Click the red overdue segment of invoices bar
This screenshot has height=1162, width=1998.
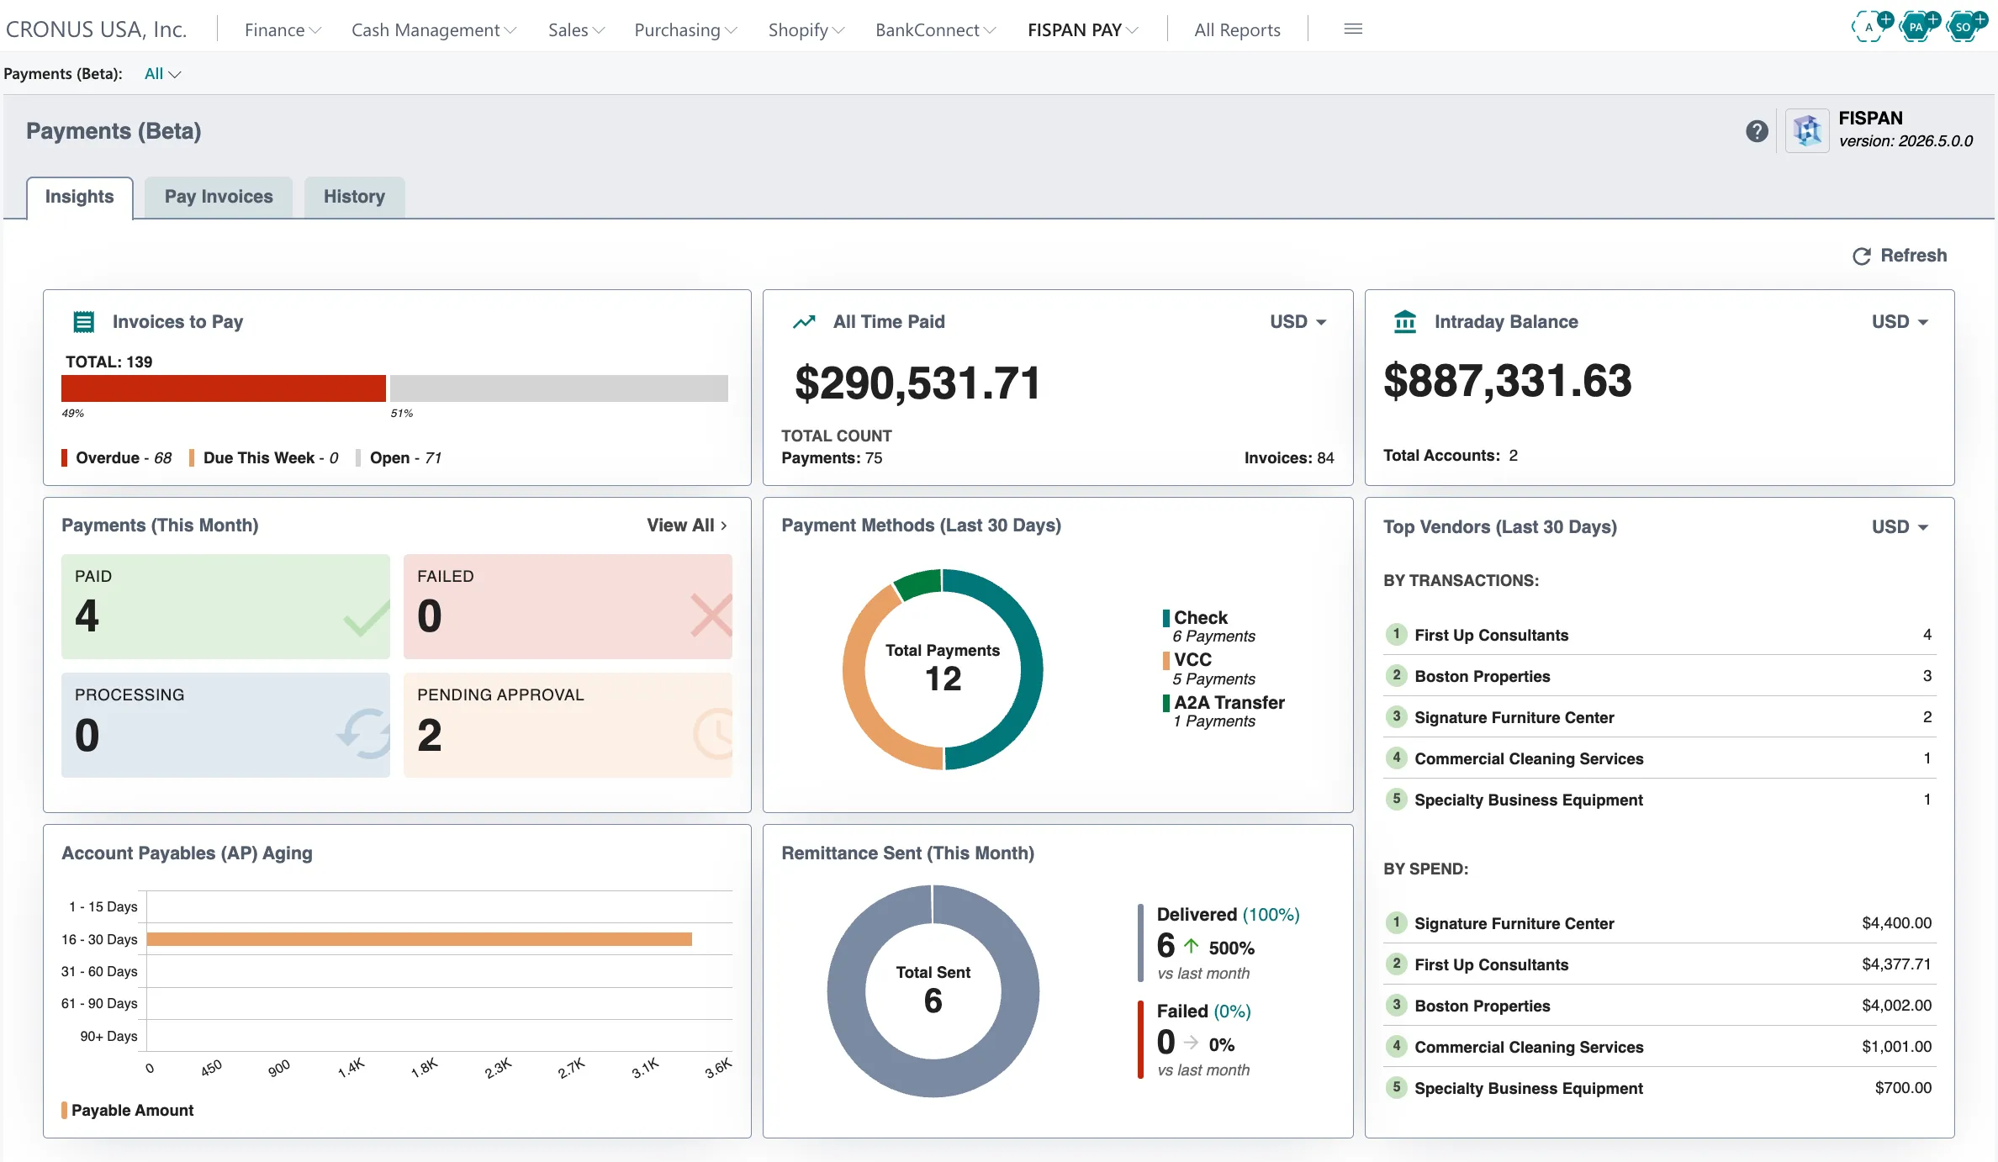[224, 388]
